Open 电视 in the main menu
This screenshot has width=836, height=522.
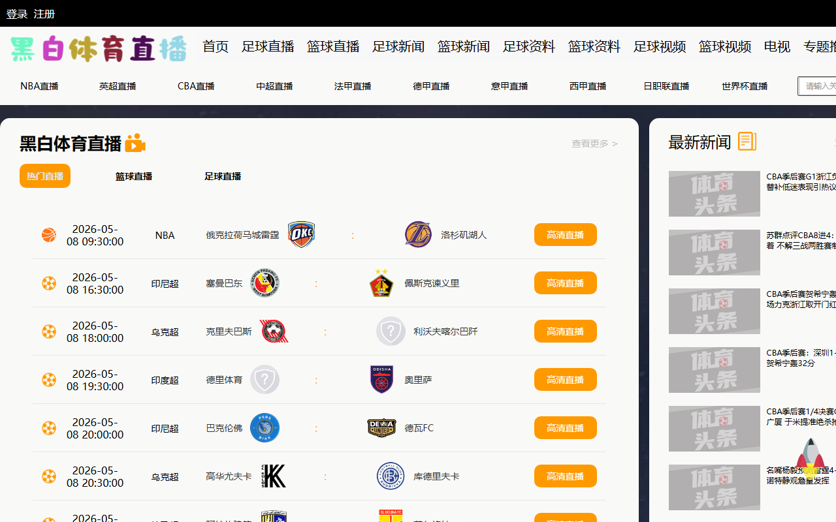[777, 46]
